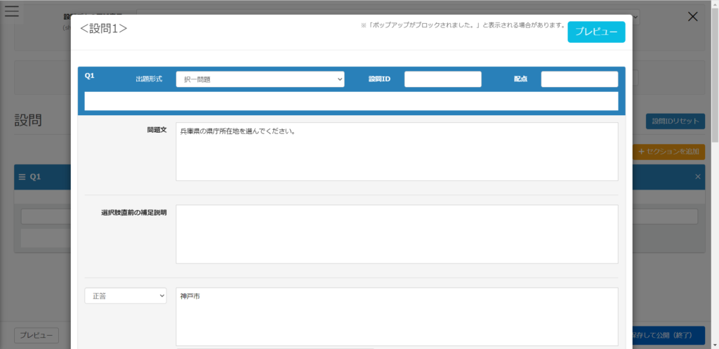
Task: Click the page's vertical scrollbar thumb
Action: tap(714, 70)
